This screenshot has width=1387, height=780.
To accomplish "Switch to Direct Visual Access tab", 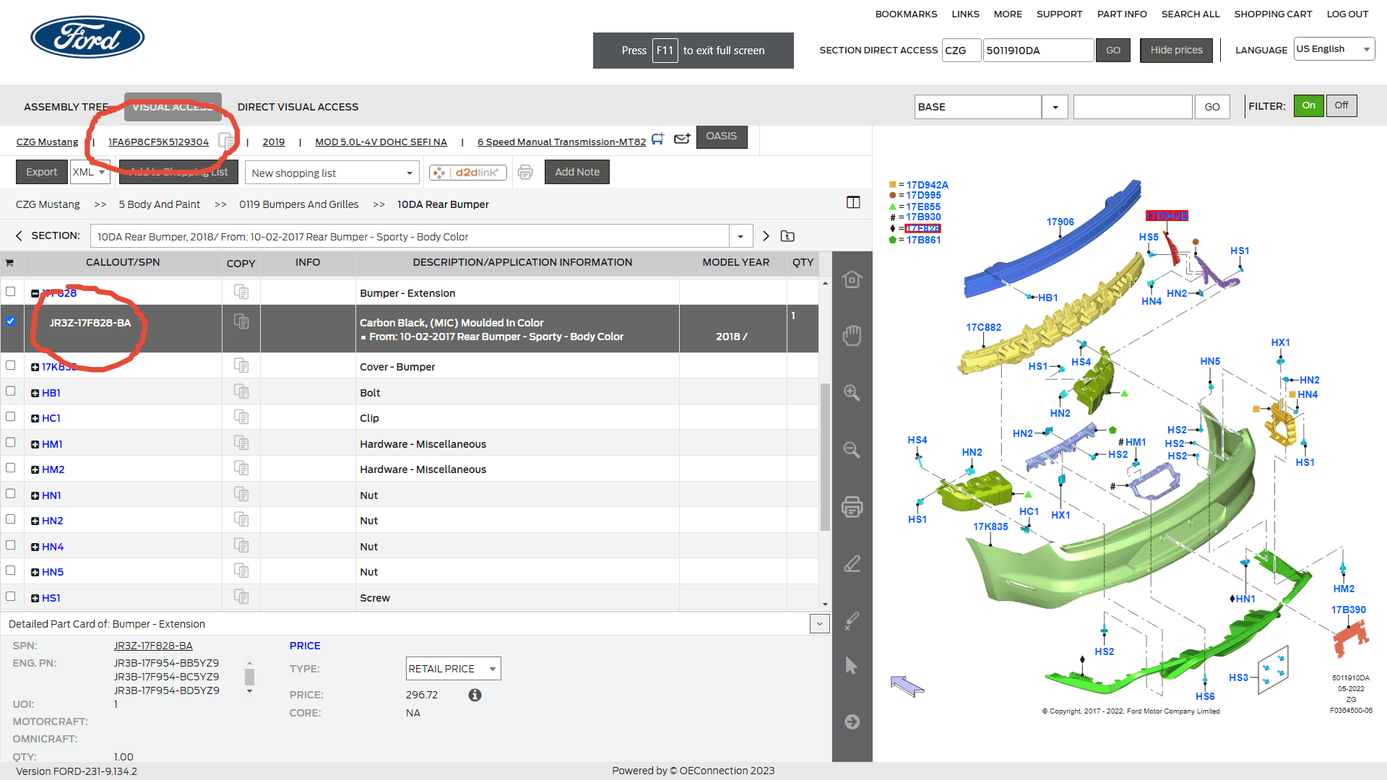I will click(298, 107).
